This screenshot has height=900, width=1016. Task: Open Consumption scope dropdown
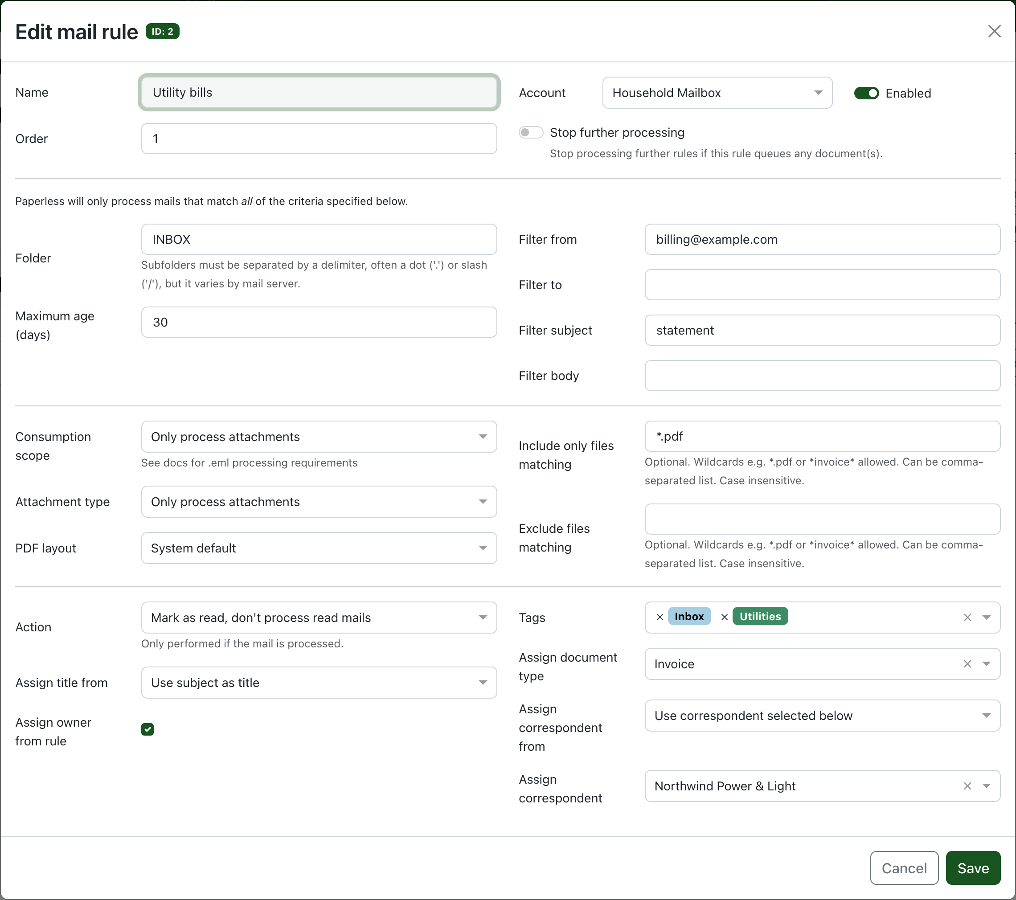[319, 436]
